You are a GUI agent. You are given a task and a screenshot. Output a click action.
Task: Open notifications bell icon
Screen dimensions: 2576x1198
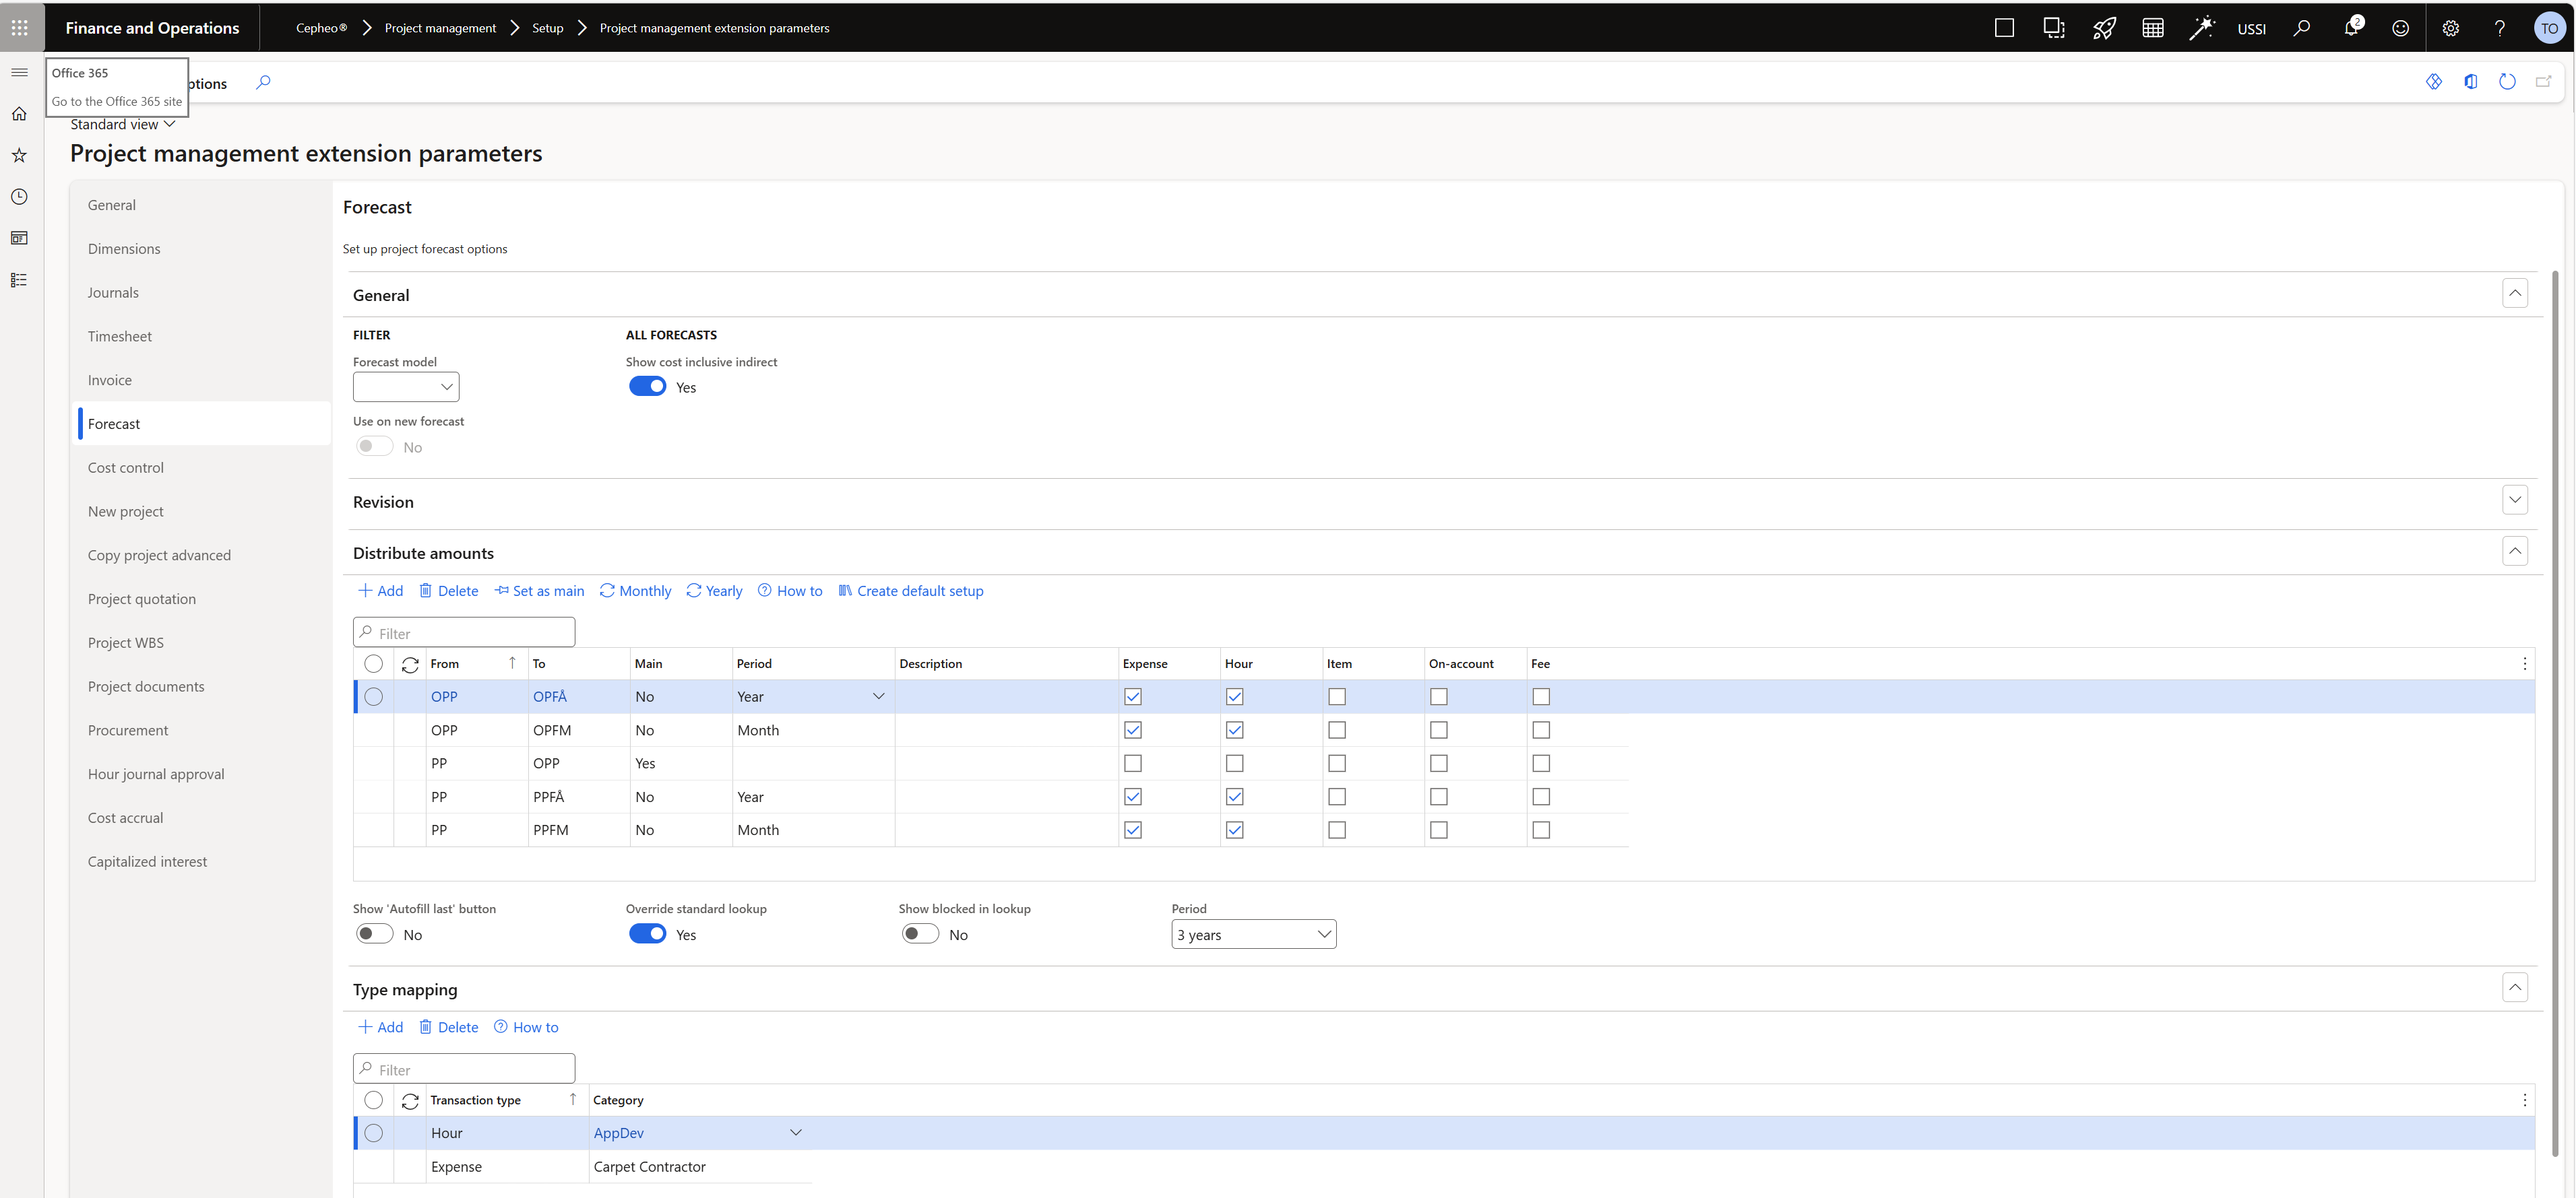2351,28
